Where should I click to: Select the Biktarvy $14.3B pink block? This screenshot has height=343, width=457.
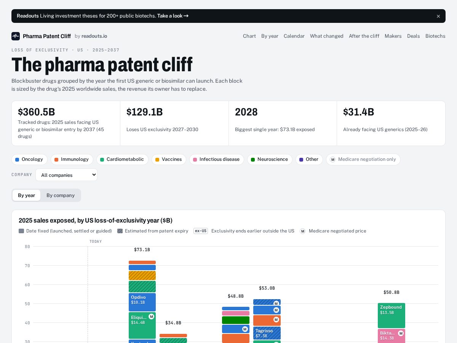click(391, 336)
